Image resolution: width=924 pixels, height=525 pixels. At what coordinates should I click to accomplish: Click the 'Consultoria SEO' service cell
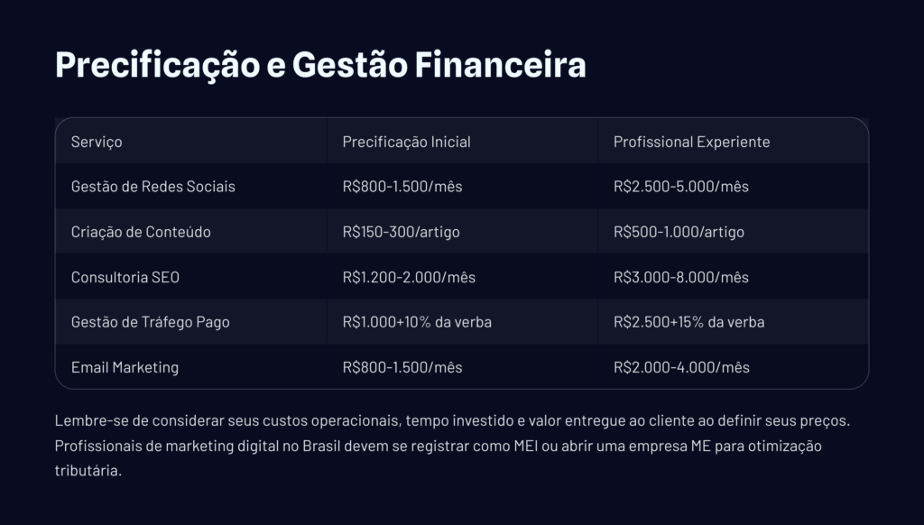click(x=125, y=277)
